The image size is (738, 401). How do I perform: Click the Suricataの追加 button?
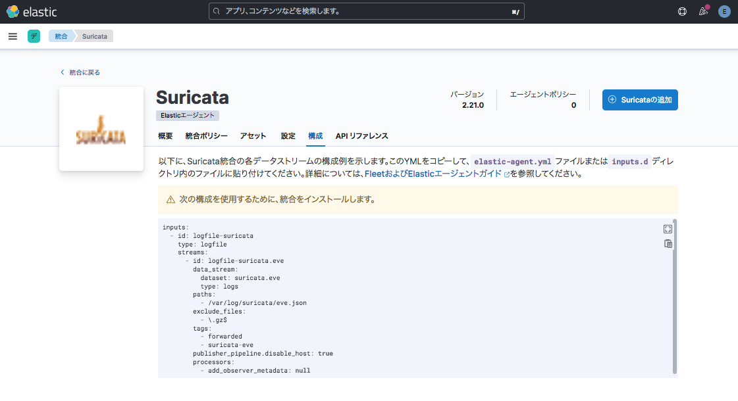pos(639,100)
